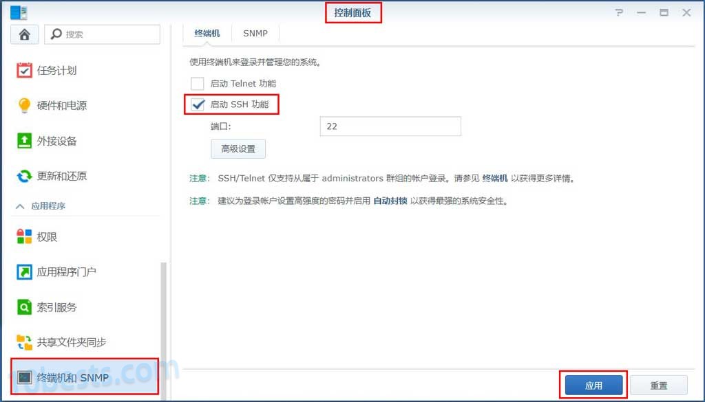Open the Privileges (权限) icon
705x402 pixels.
pyautogui.click(x=24, y=236)
